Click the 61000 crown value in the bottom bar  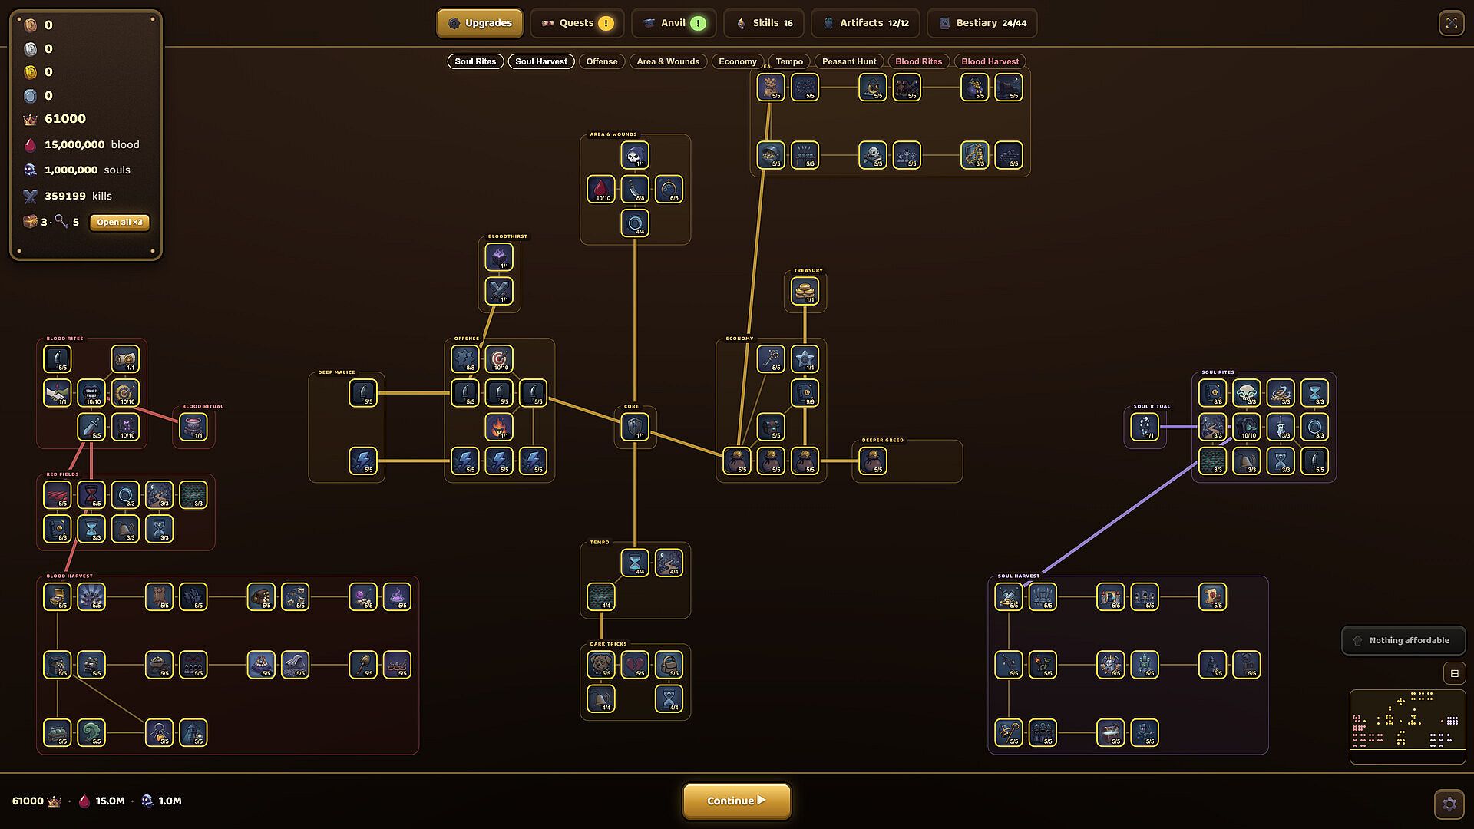coord(36,801)
